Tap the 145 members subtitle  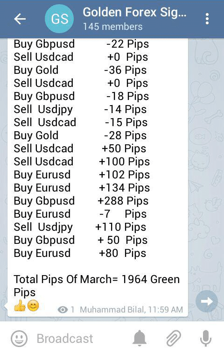[x=112, y=27]
